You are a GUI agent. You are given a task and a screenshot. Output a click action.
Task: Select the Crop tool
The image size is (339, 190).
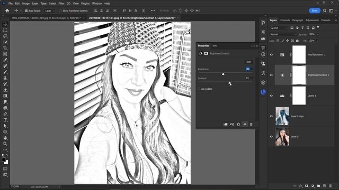pyautogui.click(x=5, y=48)
